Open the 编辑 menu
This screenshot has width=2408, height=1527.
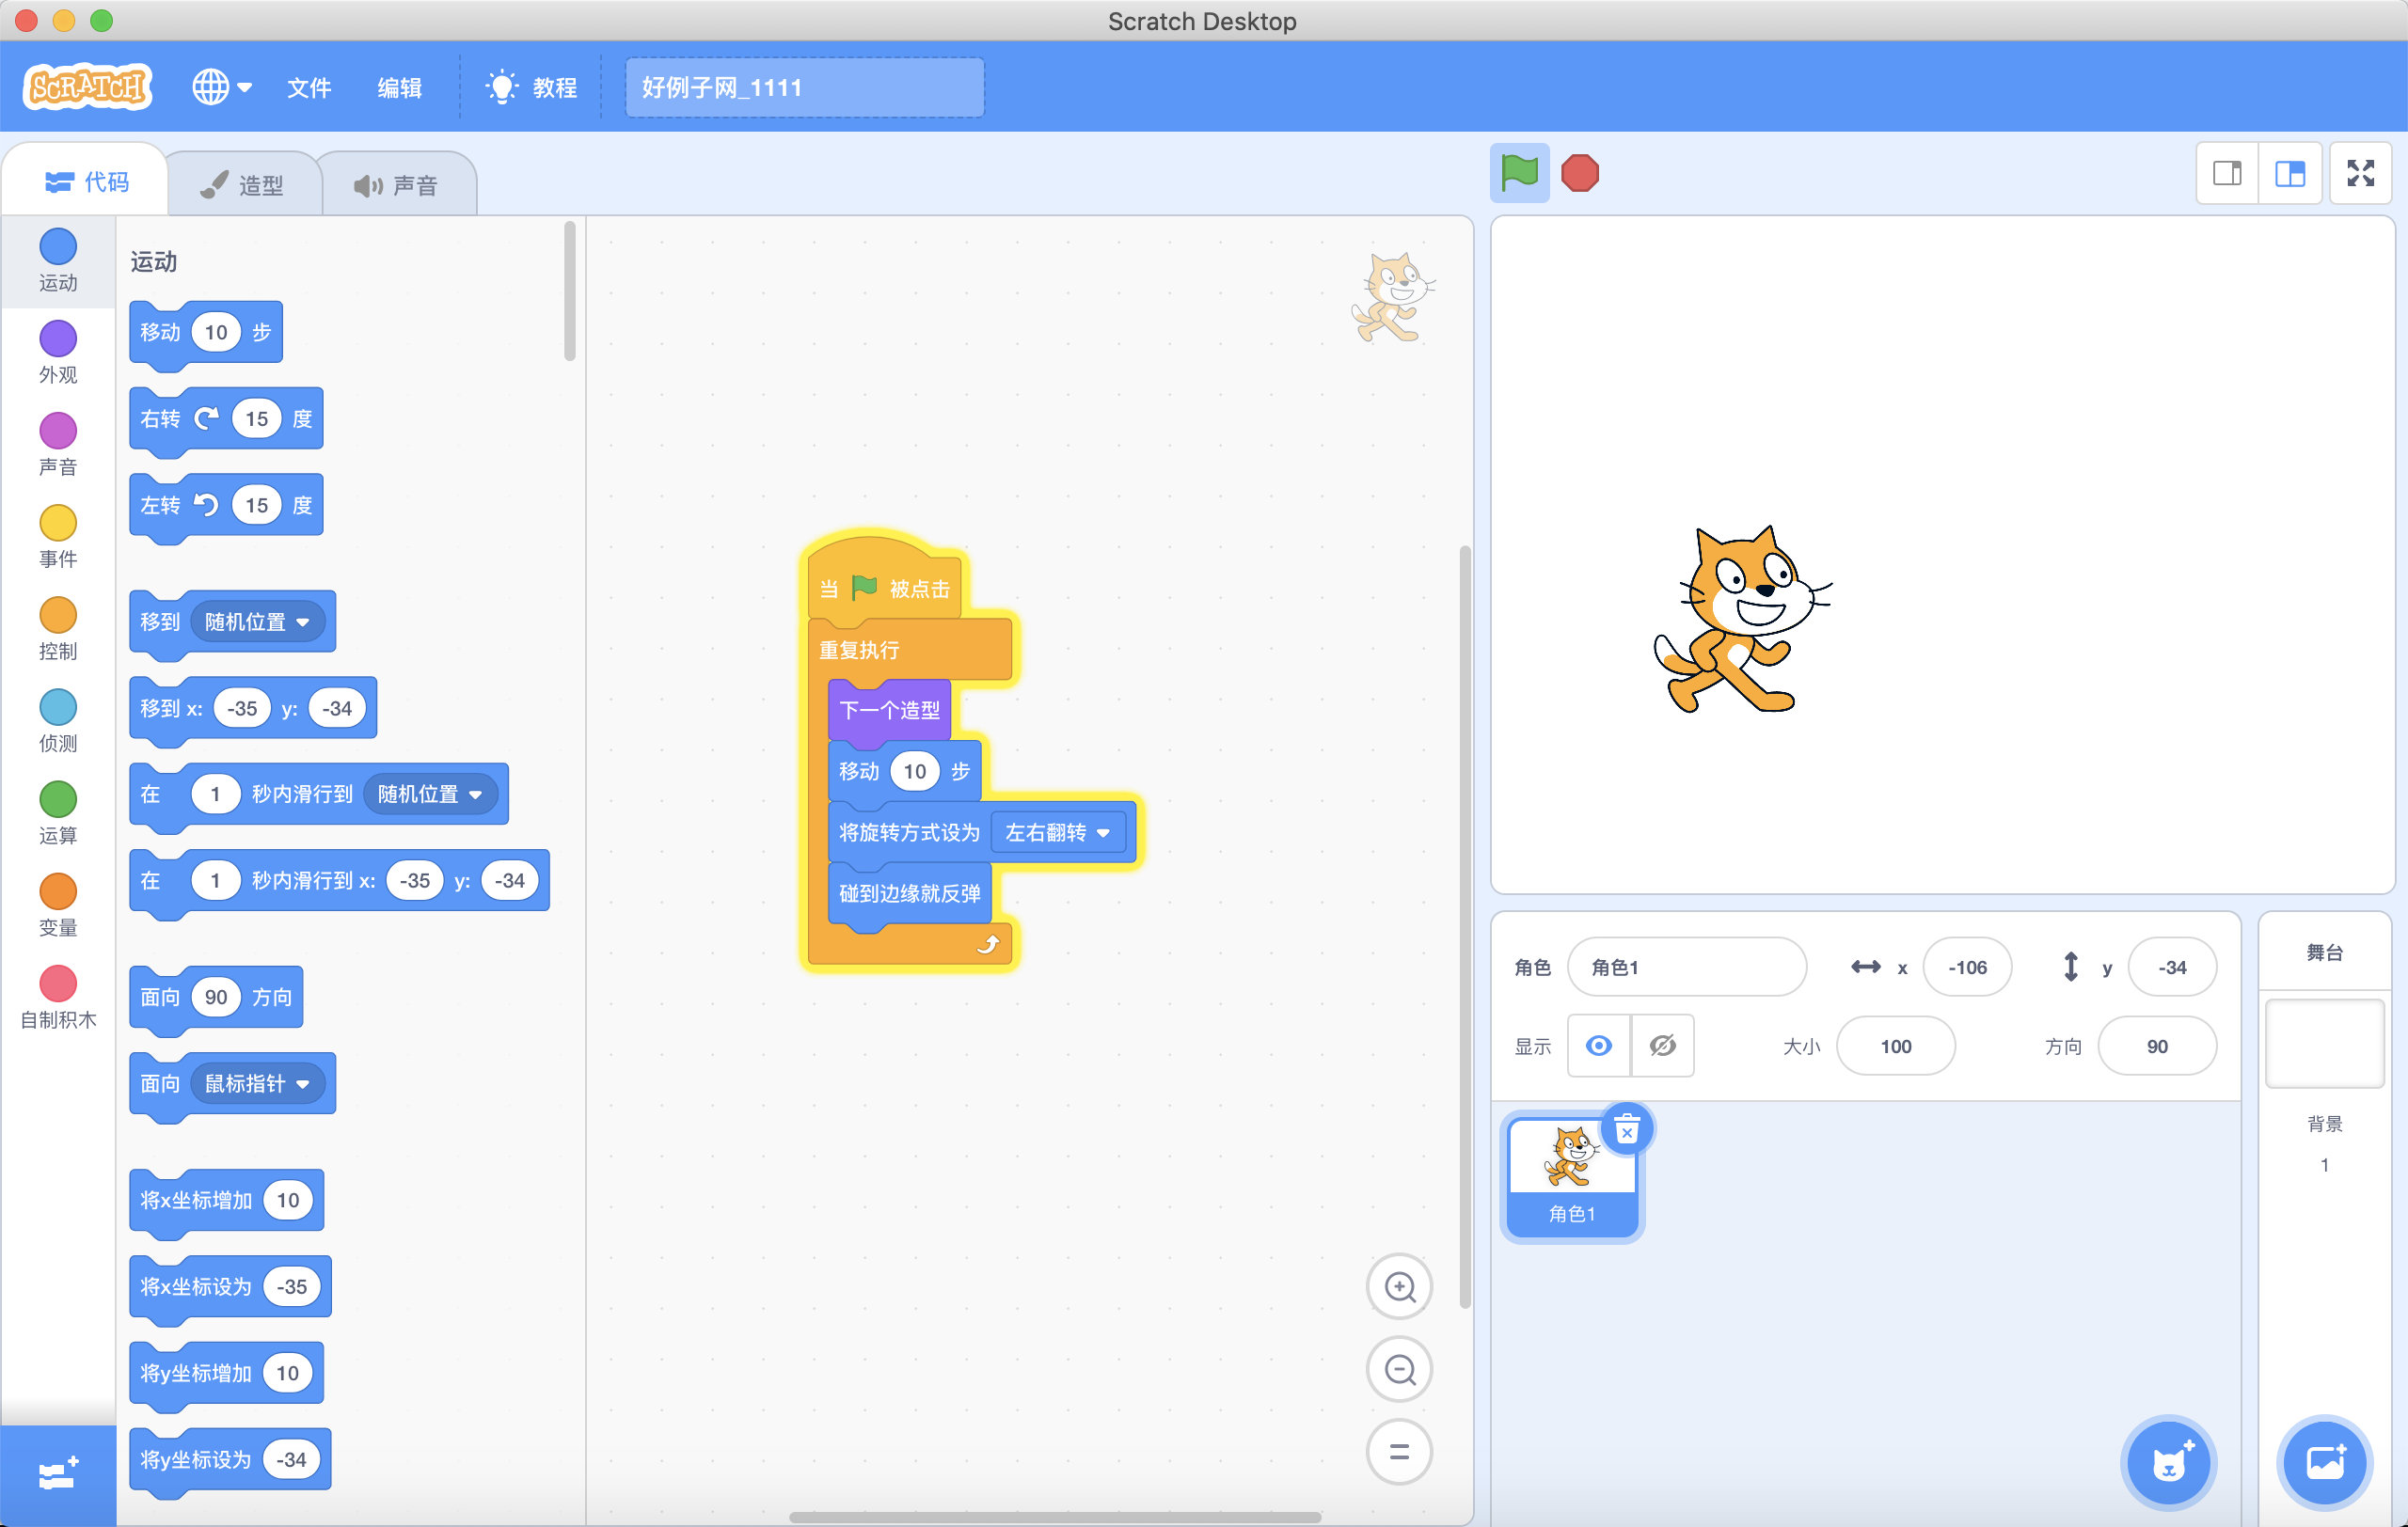[399, 88]
